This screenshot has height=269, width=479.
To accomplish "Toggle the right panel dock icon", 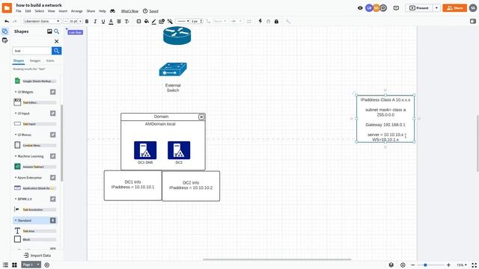I will click(x=473, y=21).
